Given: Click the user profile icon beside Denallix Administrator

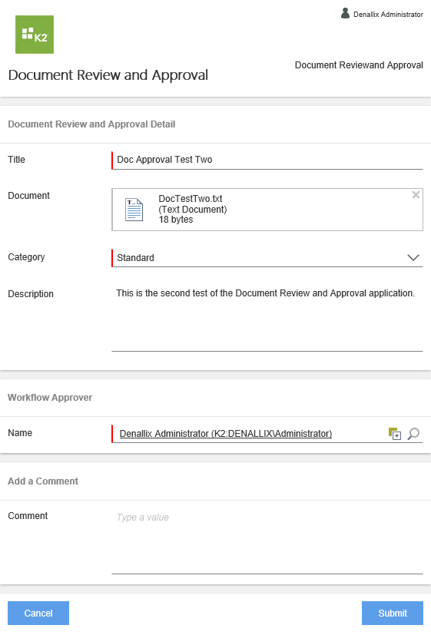Looking at the screenshot, I should 345,13.
